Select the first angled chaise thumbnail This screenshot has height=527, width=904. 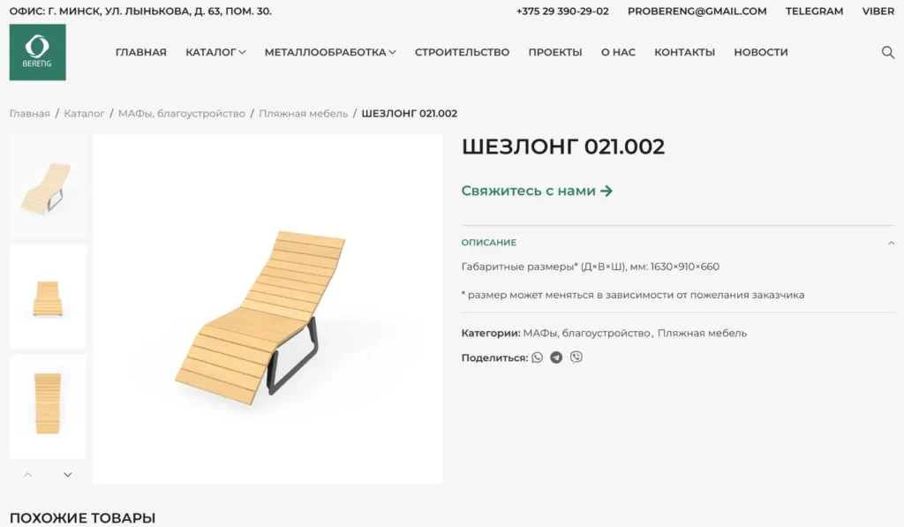coord(48,187)
